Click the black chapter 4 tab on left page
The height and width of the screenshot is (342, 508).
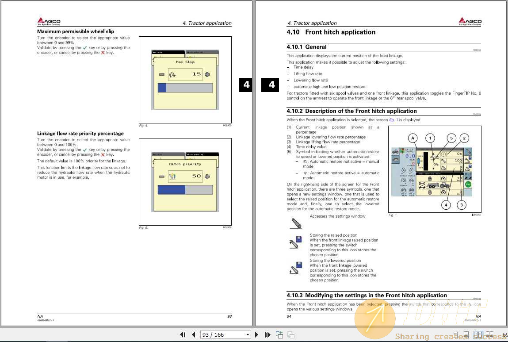point(246,85)
